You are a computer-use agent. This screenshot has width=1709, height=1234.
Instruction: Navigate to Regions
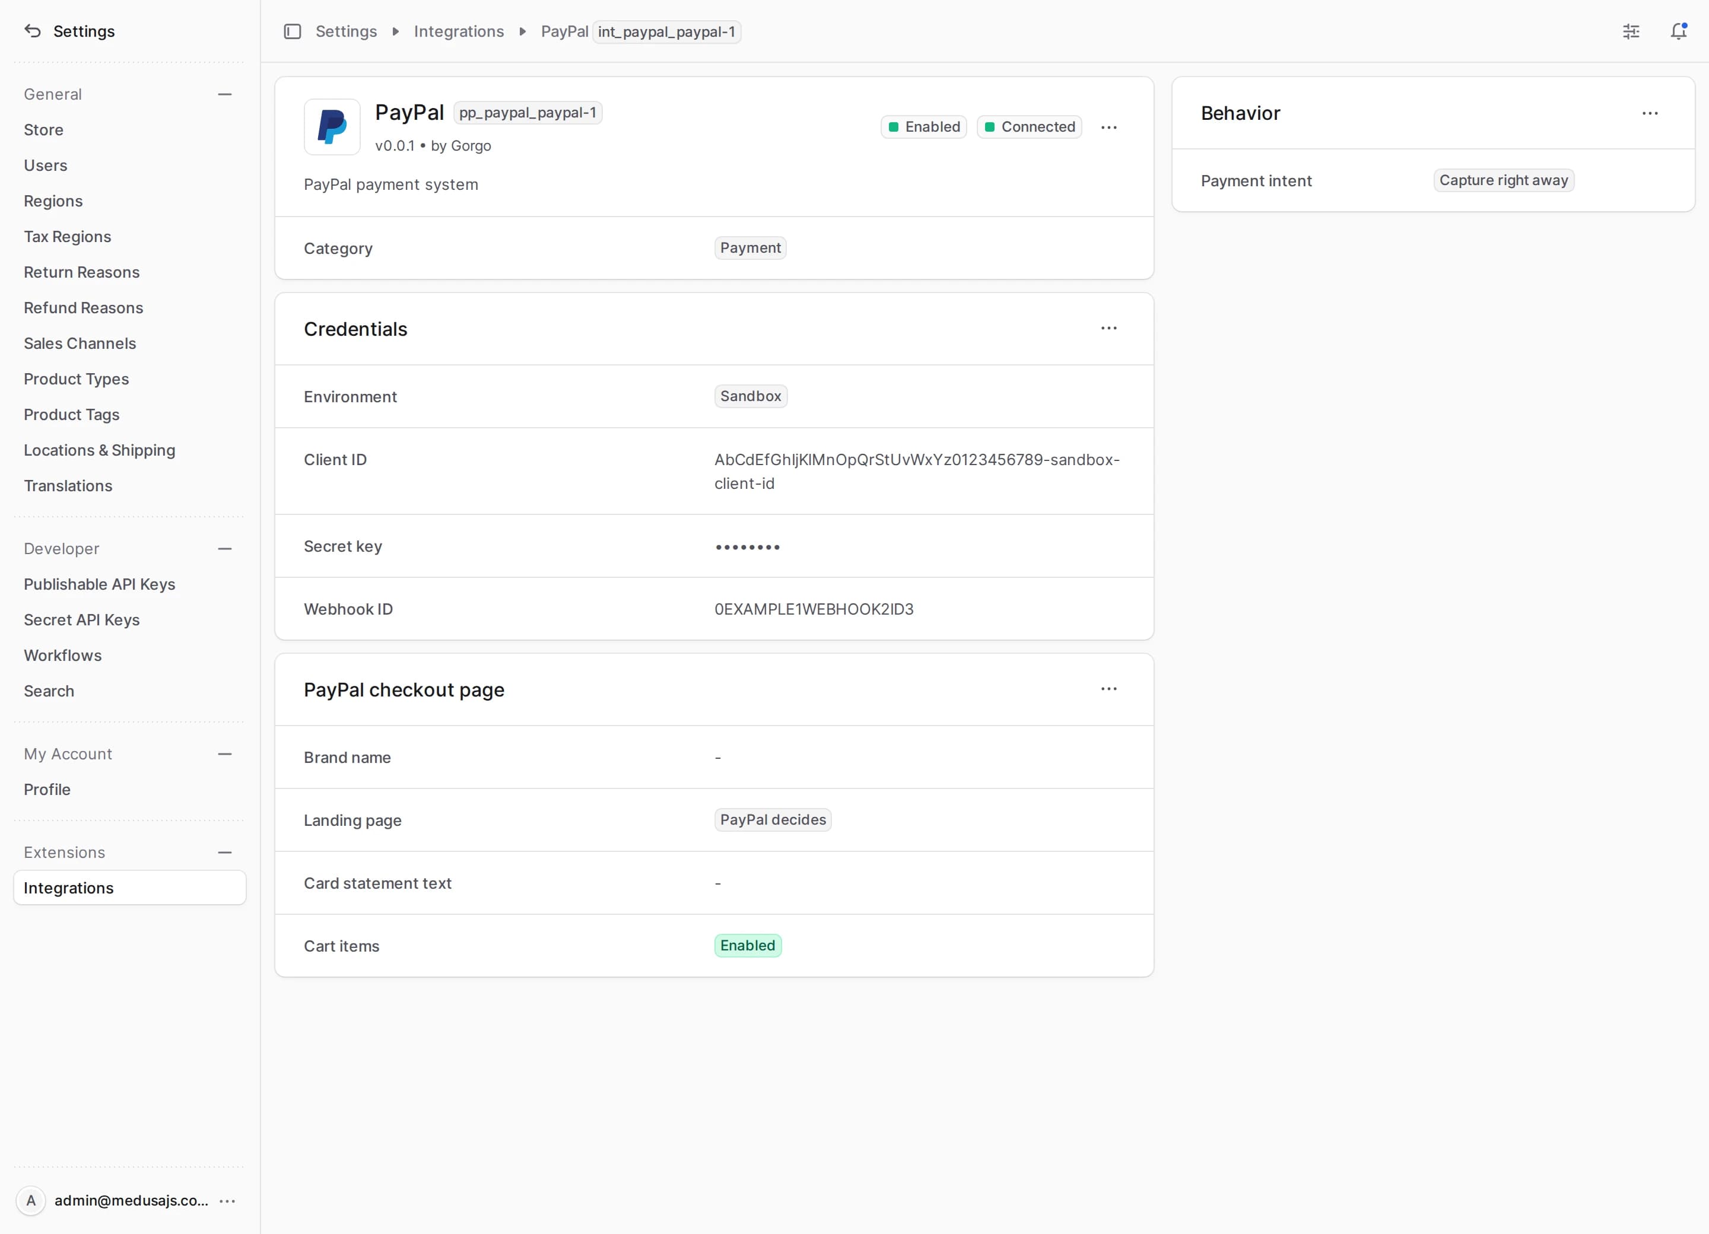(129, 201)
